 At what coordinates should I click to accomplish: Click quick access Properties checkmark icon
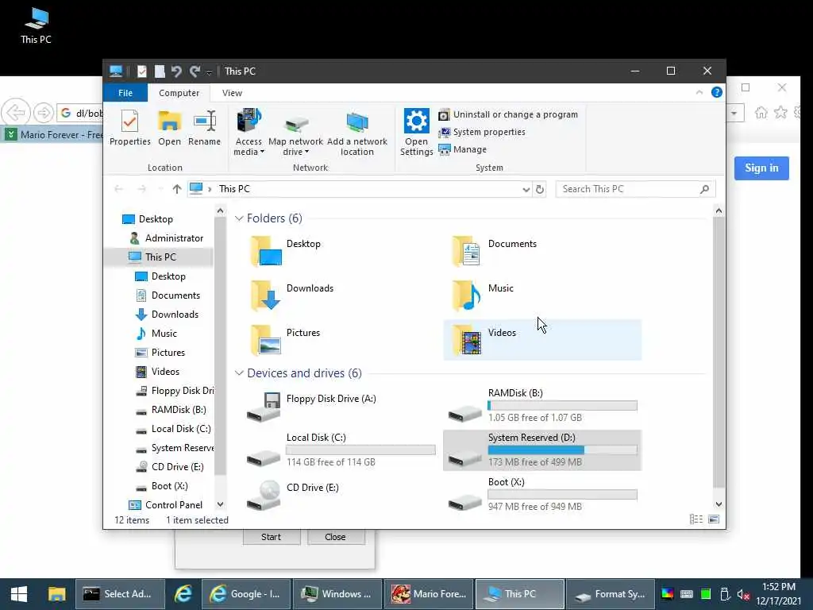point(141,71)
